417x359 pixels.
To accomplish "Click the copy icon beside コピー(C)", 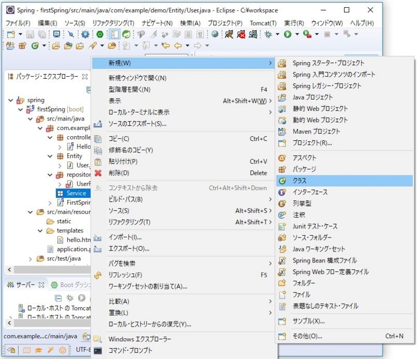I will point(98,139).
